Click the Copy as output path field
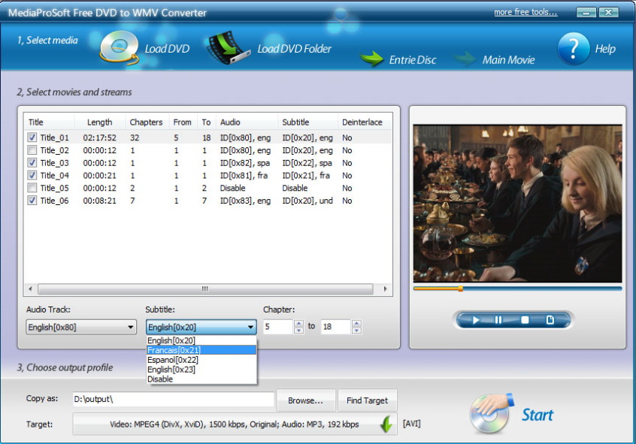Viewport: 636px width, 444px height. (174, 399)
